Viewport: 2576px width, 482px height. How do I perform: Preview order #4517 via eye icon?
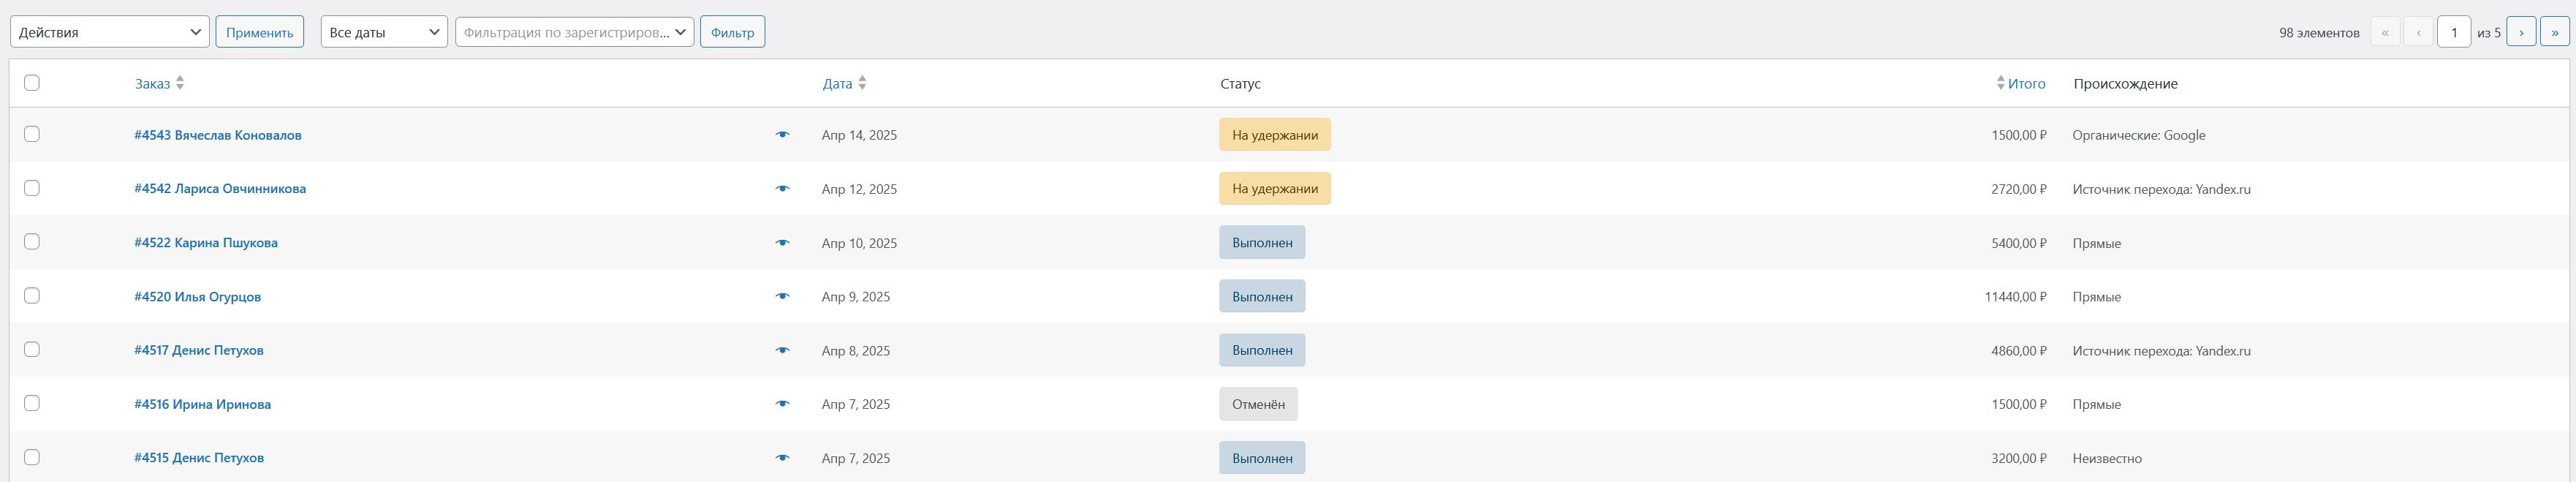click(782, 350)
